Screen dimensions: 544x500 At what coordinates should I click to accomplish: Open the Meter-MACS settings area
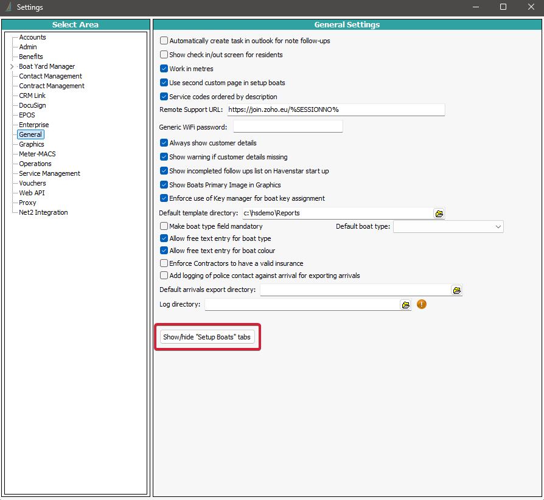37,154
